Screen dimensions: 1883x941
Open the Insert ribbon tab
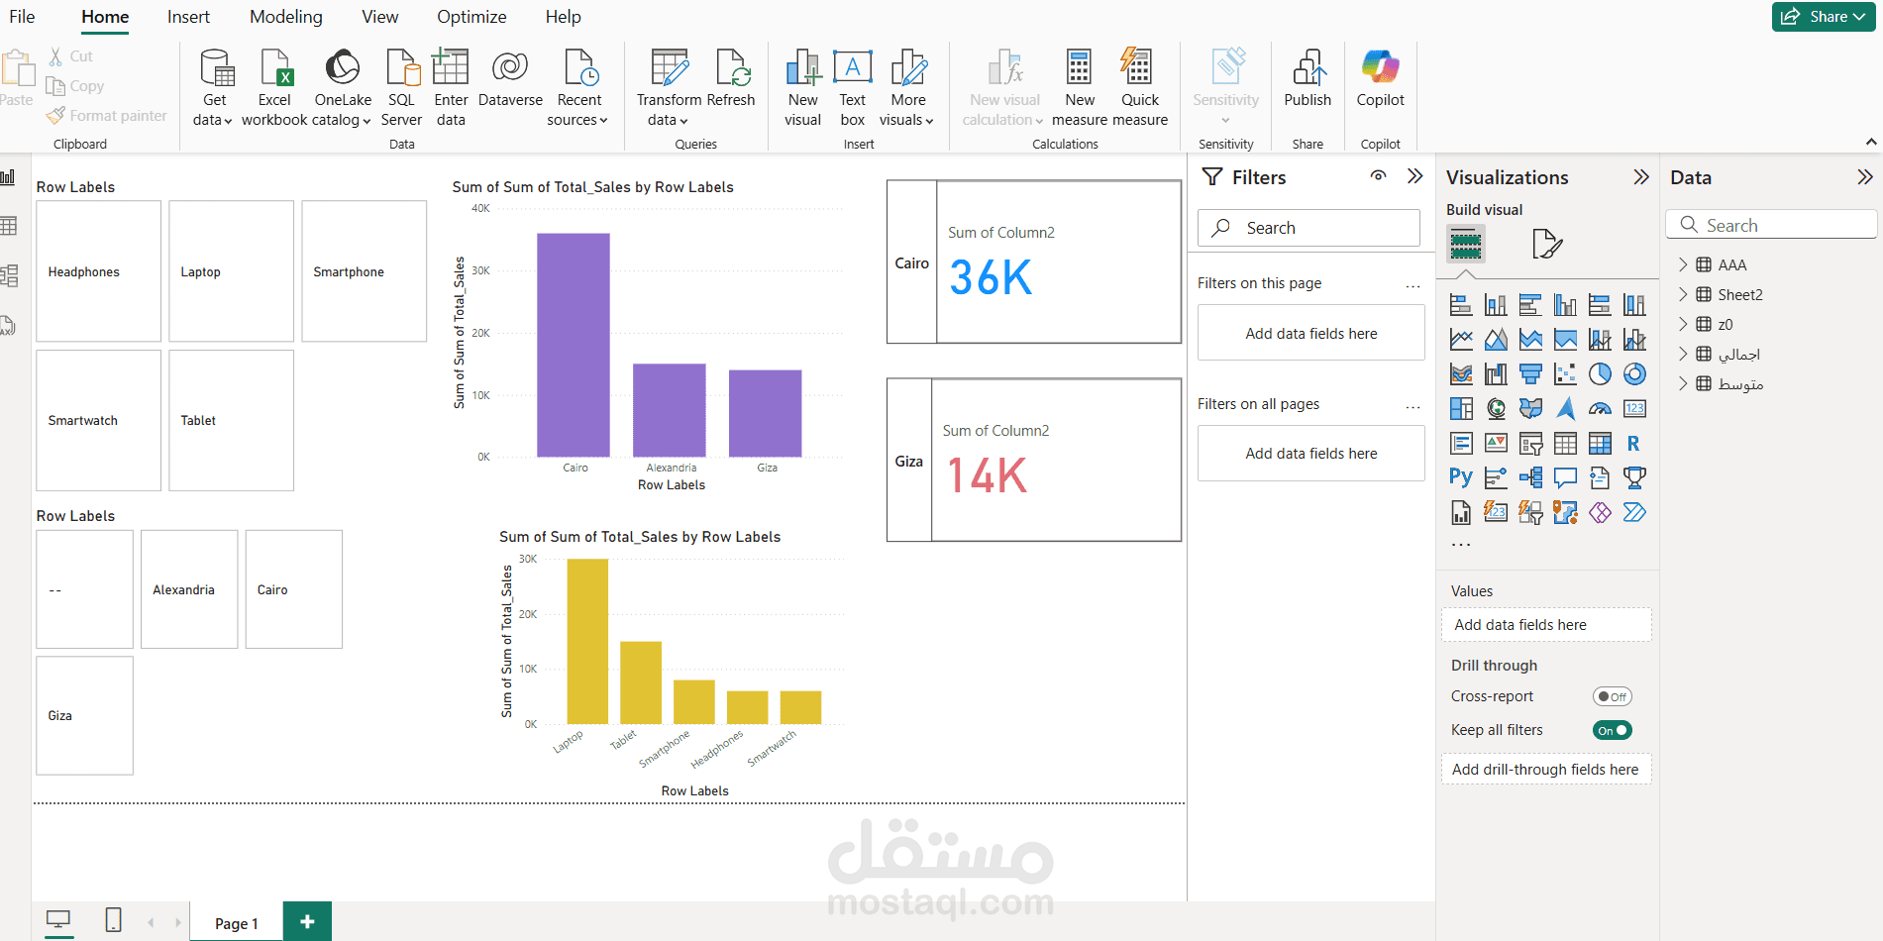coord(188,17)
